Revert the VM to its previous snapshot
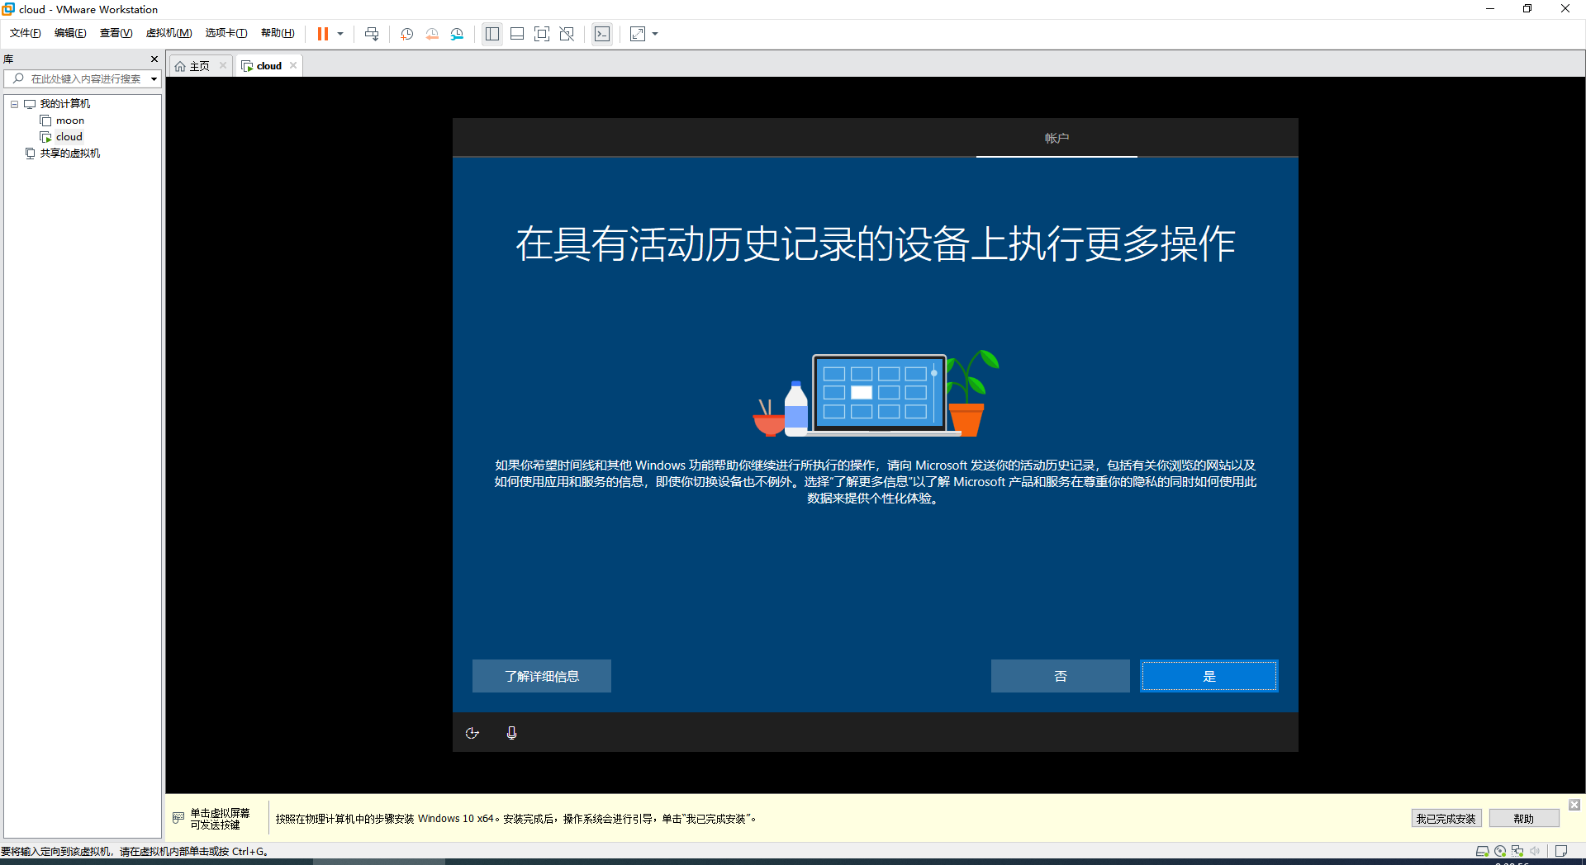The image size is (1586, 865). click(x=432, y=34)
